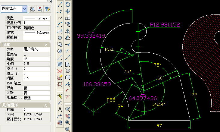Image resolution: width=220 pixels, height=132 pixels.
Task: Select the Polyline tool
Action: (60, 11)
